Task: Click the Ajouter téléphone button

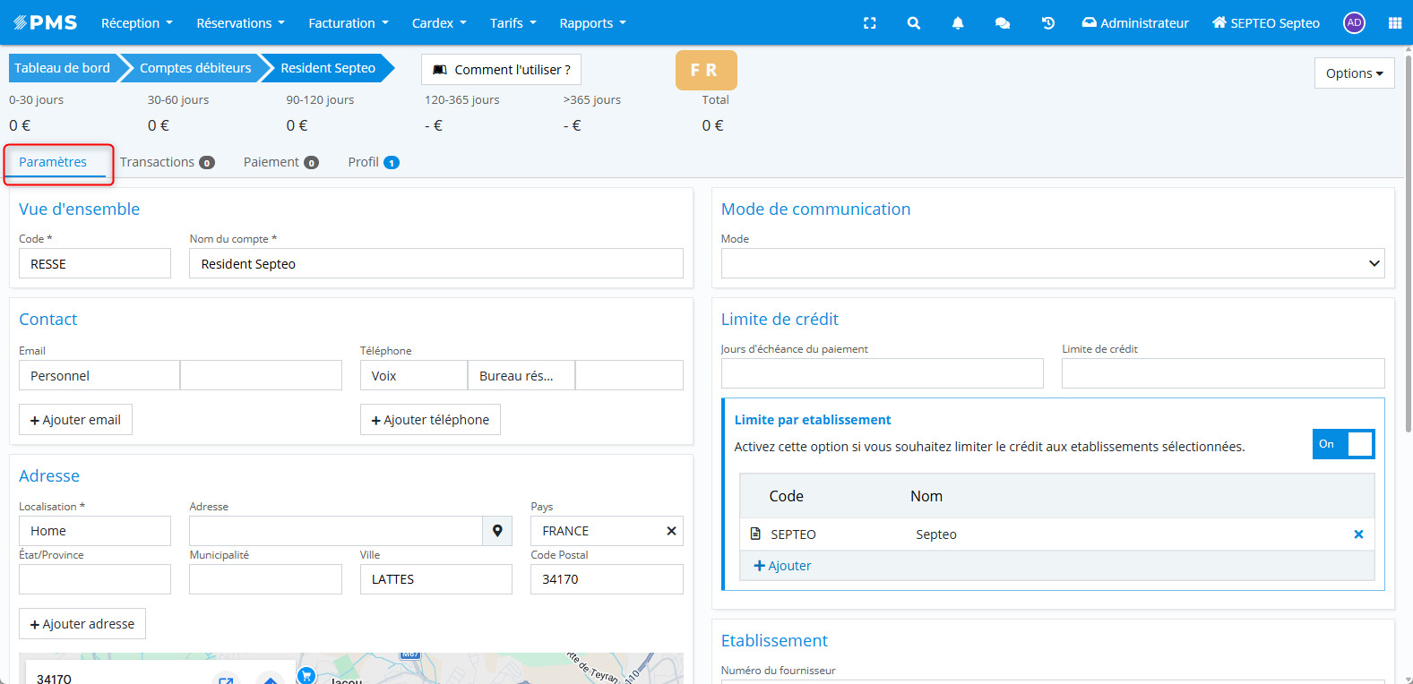Action: tap(430, 420)
